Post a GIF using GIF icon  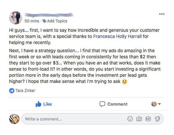pyautogui.click(x=148, y=119)
